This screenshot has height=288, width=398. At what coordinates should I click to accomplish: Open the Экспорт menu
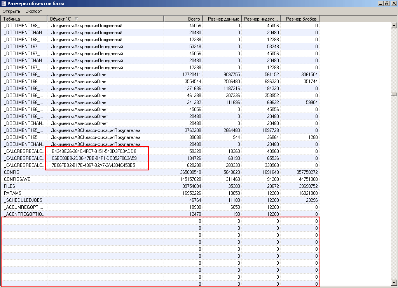(x=34, y=11)
